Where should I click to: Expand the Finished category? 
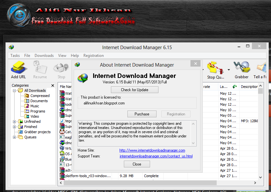[x=14, y=127]
